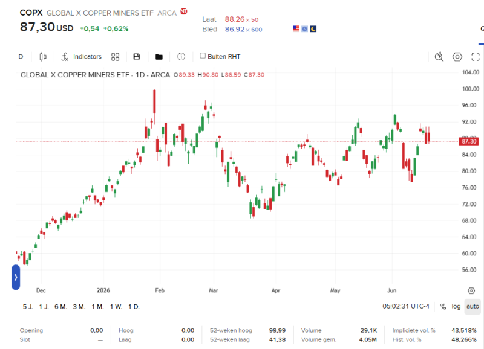Image resolution: width=484 pixels, height=349 pixels.
Task: Enter fullscreen chart mode
Action: [476, 57]
